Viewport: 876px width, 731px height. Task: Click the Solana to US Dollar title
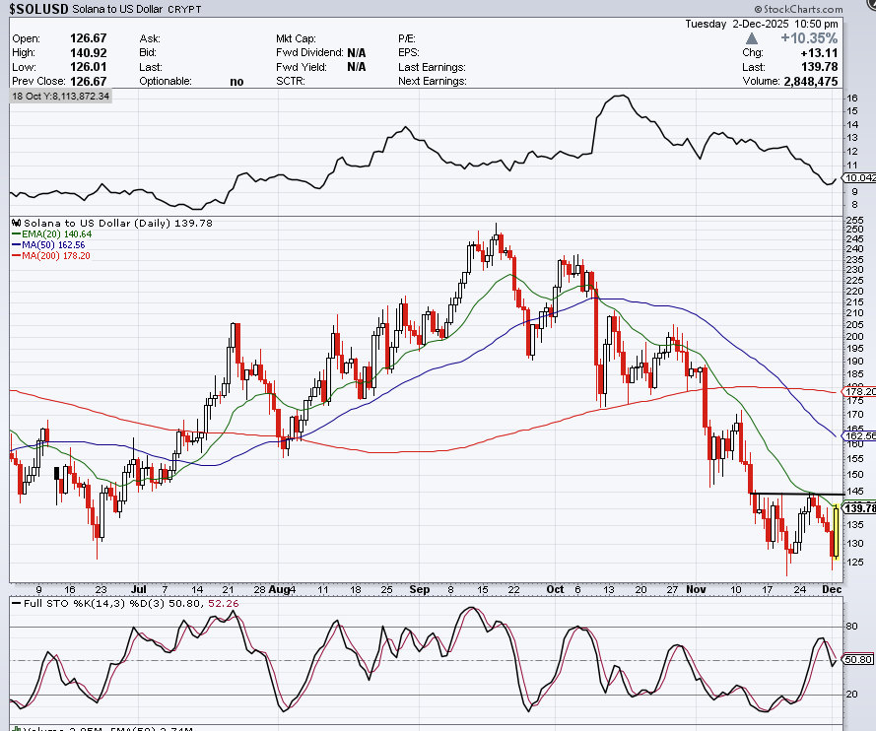[x=117, y=9]
